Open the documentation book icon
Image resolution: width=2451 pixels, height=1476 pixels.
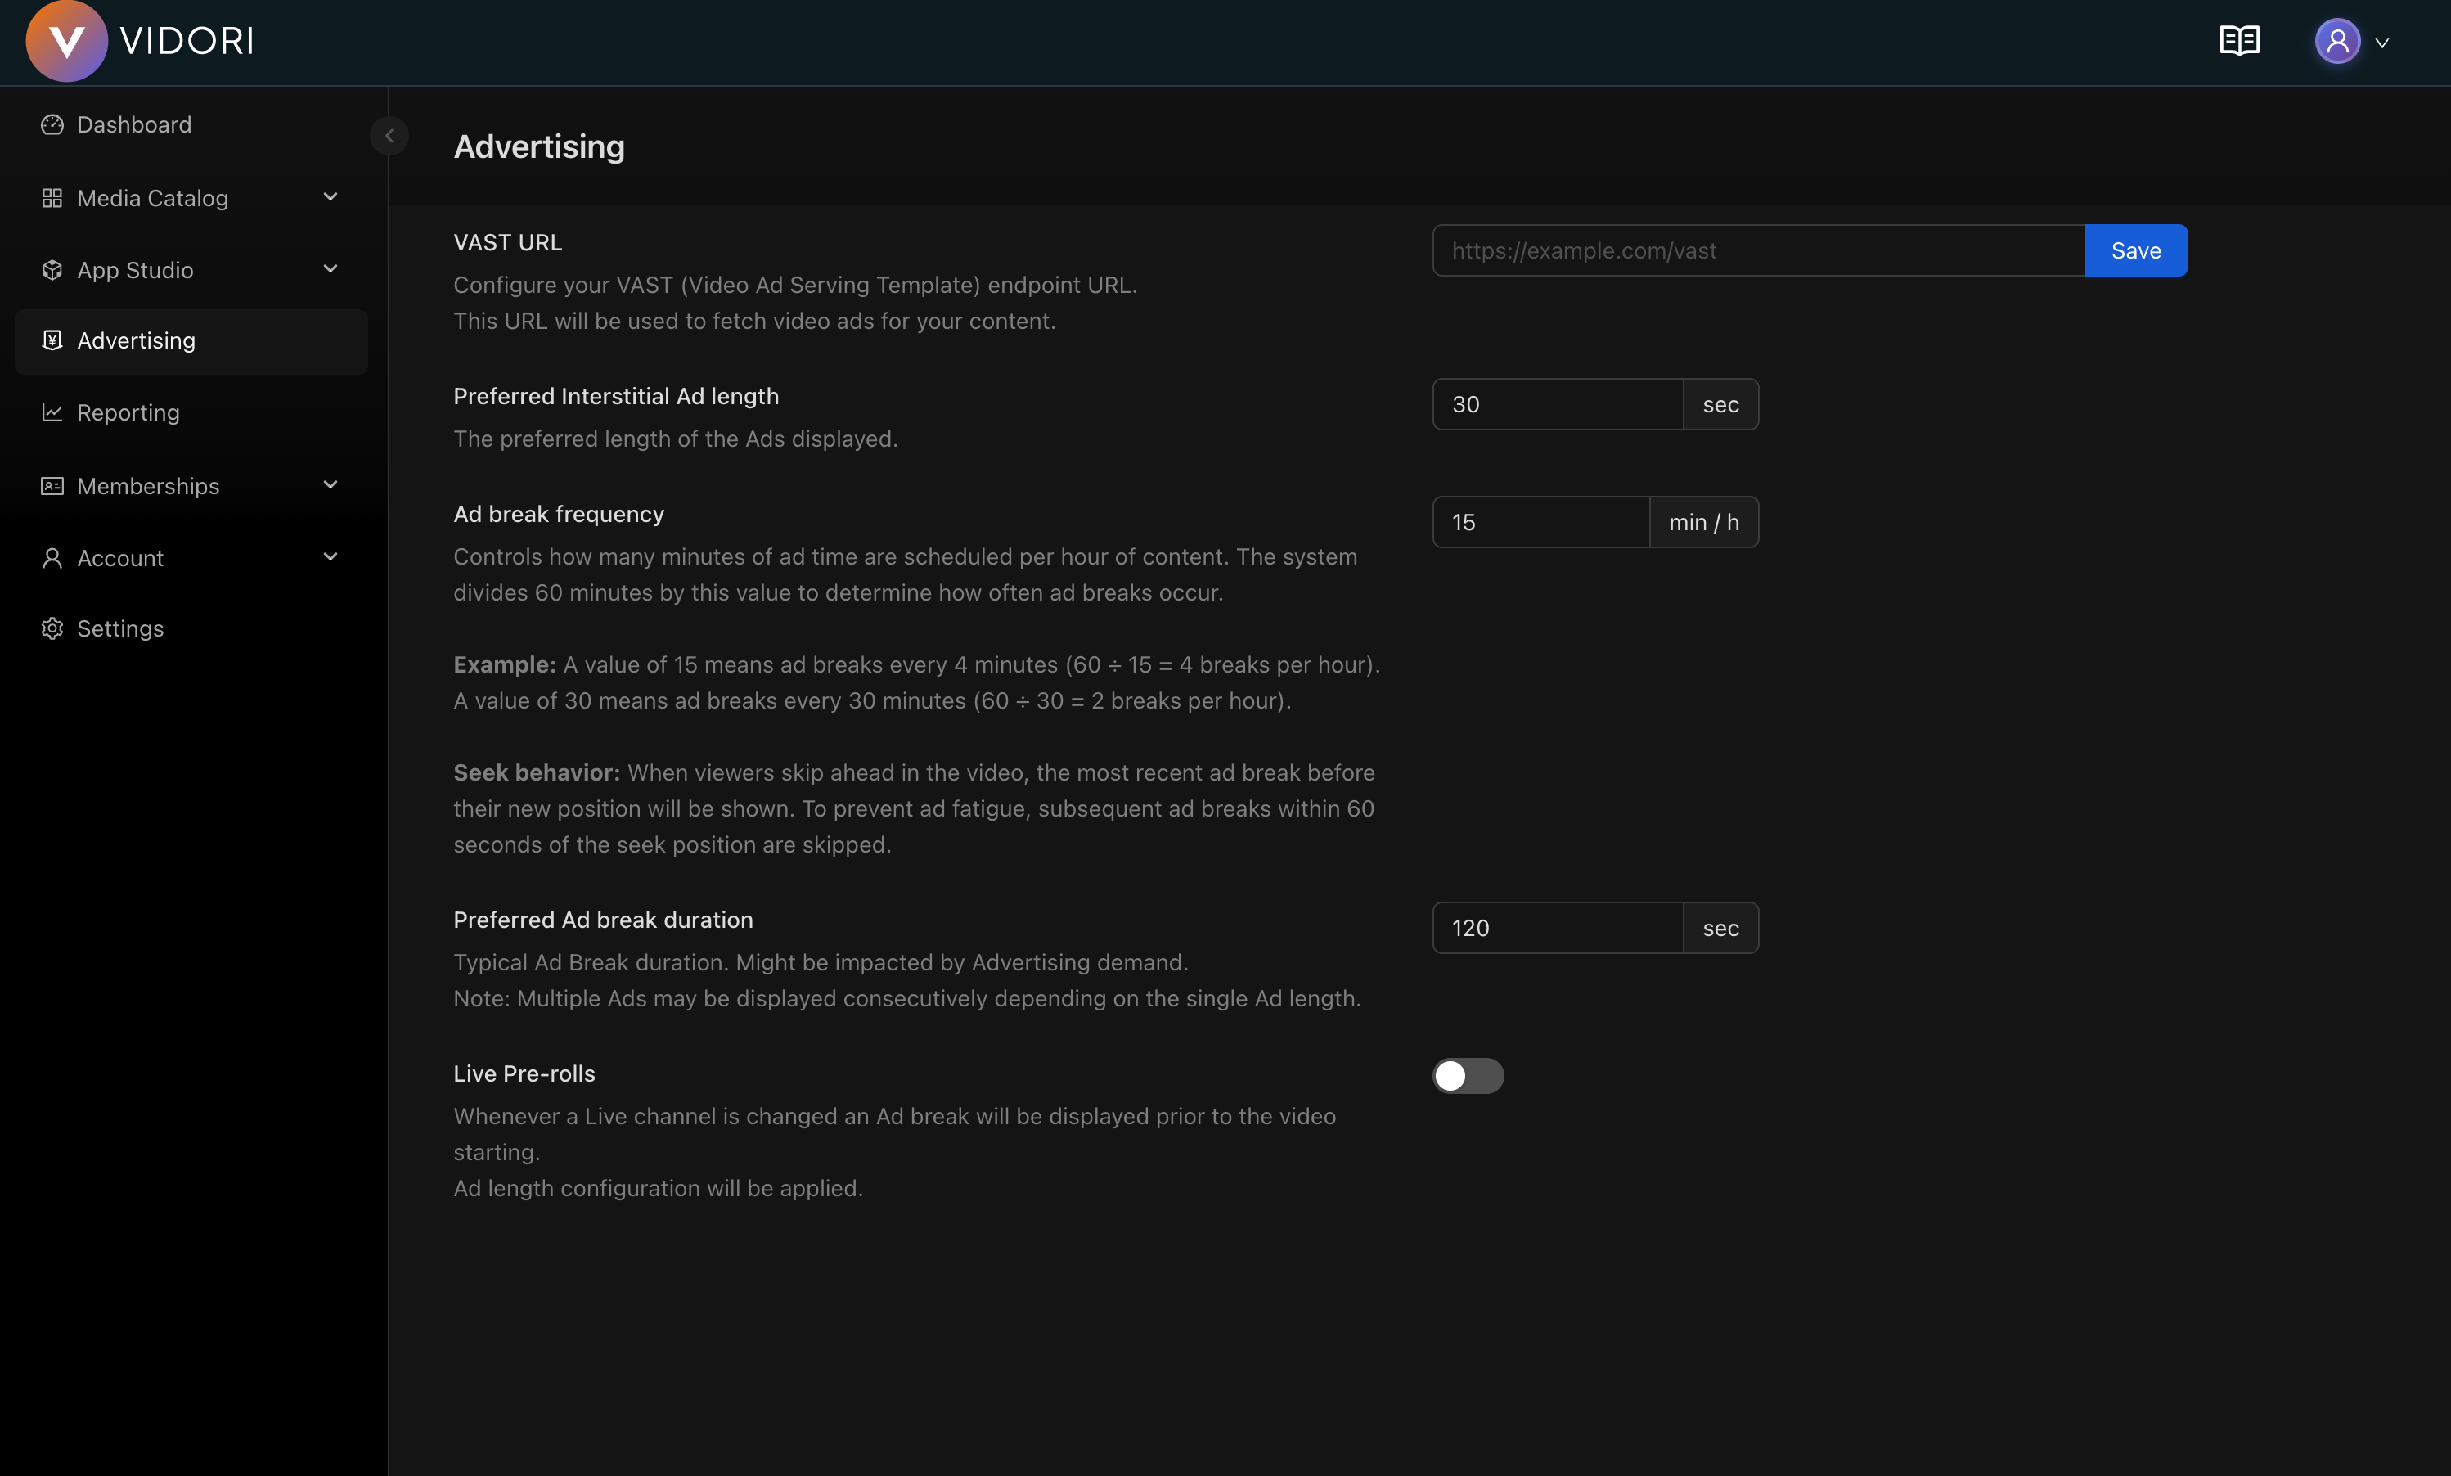pos(2239,41)
